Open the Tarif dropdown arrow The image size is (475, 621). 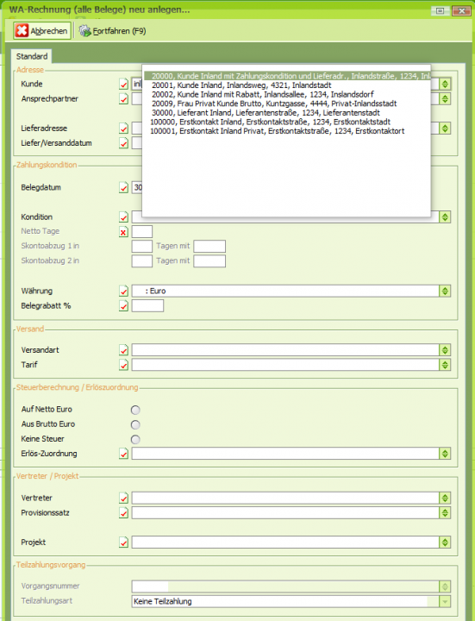pyautogui.click(x=445, y=365)
